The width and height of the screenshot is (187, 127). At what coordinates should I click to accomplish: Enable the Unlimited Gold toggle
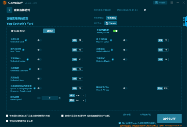(39, 40)
